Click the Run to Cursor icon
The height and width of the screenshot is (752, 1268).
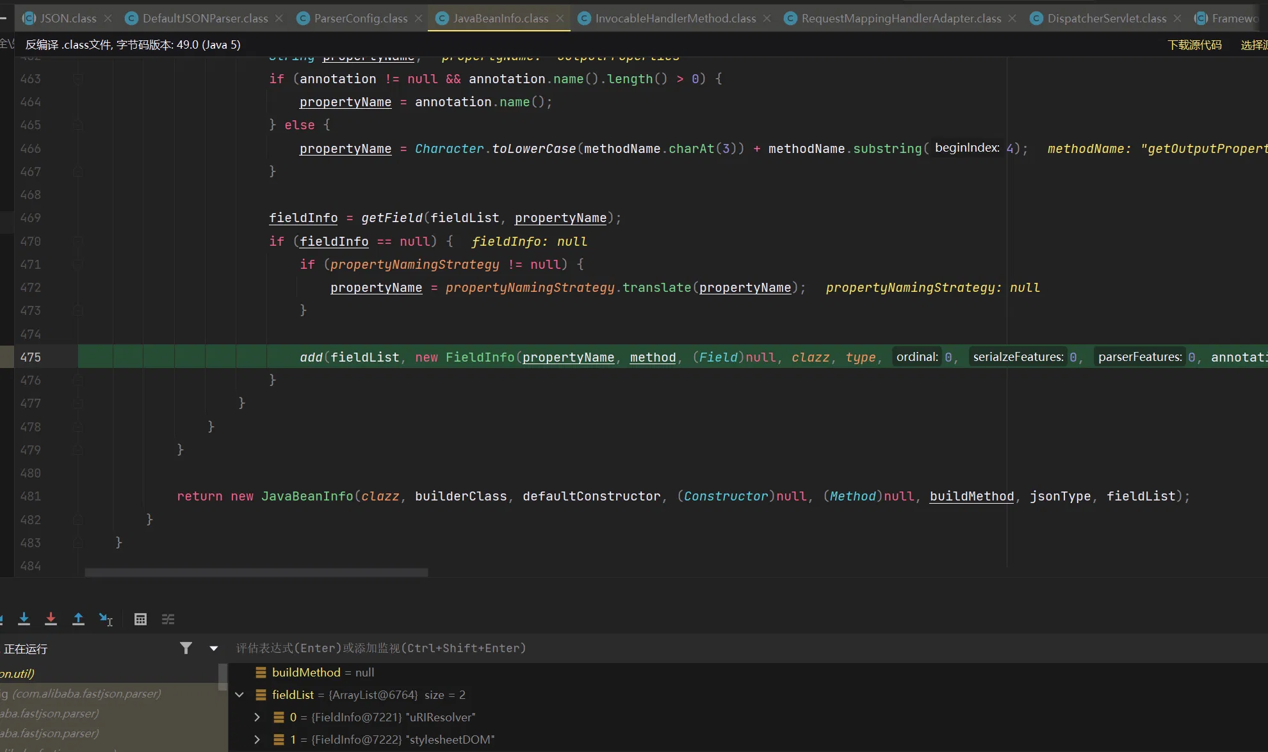(106, 619)
